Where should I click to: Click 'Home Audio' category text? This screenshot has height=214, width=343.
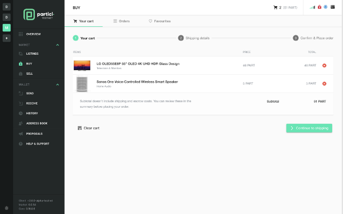pos(104,87)
